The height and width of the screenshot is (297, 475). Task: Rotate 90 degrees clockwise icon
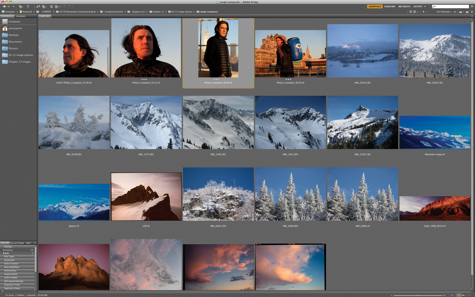tap(70, 6)
